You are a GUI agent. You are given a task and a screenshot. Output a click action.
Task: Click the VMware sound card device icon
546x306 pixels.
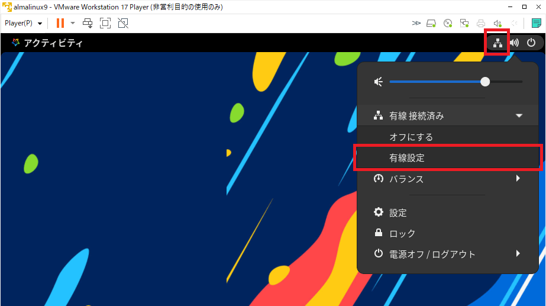tap(497, 24)
